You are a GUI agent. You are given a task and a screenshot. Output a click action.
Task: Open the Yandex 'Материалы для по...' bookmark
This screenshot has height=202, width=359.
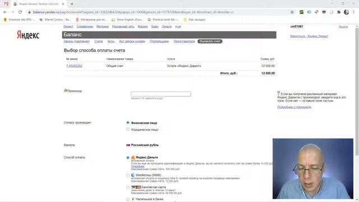pyautogui.click(x=91, y=20)
